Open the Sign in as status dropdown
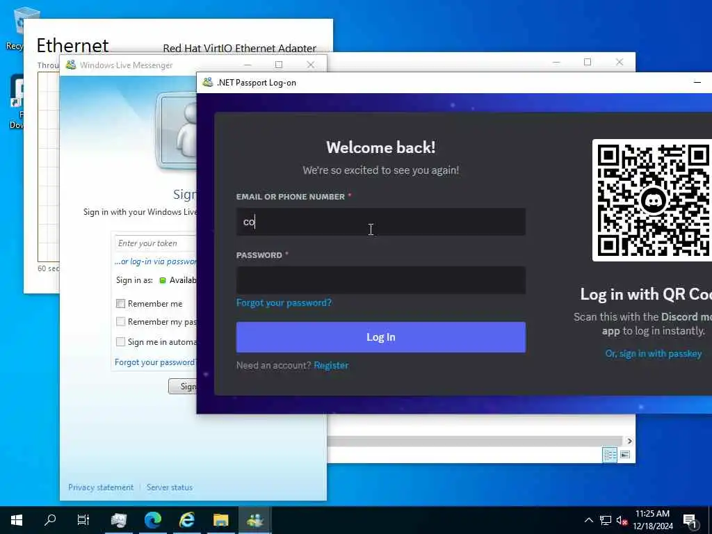Viewport: 712px width, 534px height. point(178,281)
